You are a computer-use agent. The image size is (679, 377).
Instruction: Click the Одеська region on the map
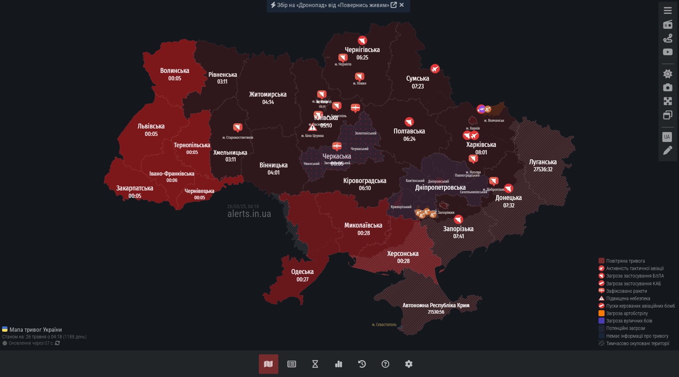tap(302, 275)
